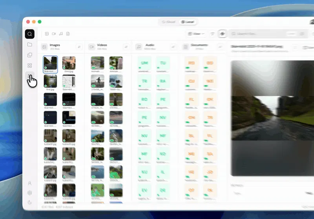Click the music icon beside the Audio heading

coord(139,47)
